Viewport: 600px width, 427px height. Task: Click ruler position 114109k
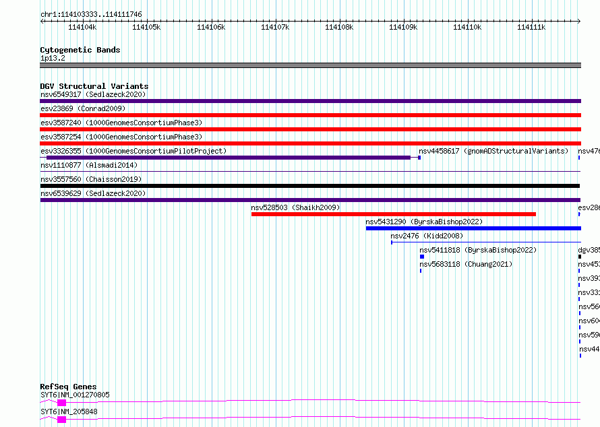click(x=403, y=27)
